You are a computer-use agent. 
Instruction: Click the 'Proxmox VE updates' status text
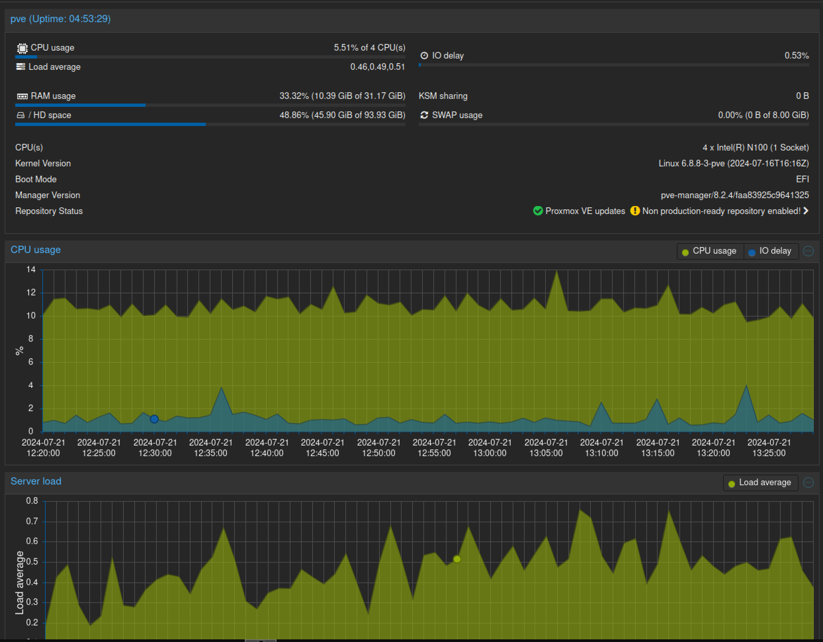585,211
